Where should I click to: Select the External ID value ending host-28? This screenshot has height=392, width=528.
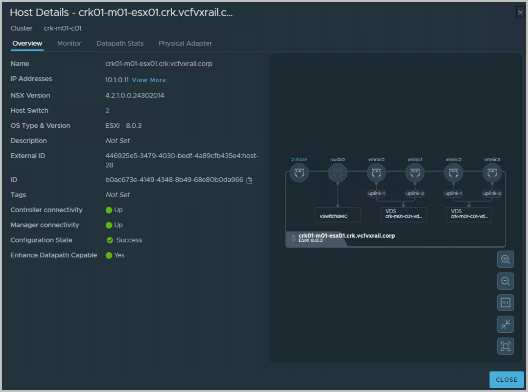click(182, 160)
